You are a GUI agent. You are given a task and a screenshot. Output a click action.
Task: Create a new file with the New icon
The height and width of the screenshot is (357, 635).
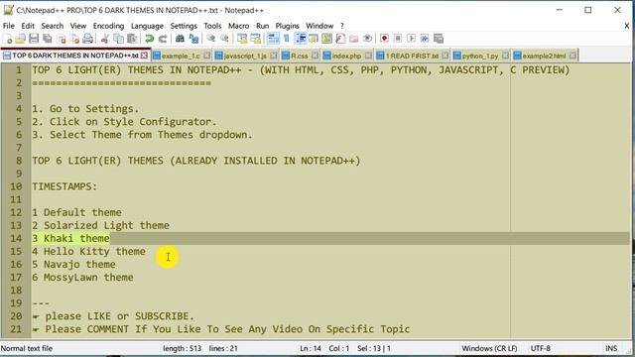click(x=7, y=39)
